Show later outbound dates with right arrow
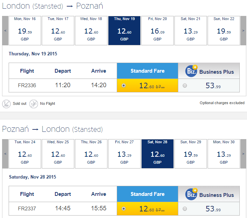The image size is (247, 218). tap(244, 30)
